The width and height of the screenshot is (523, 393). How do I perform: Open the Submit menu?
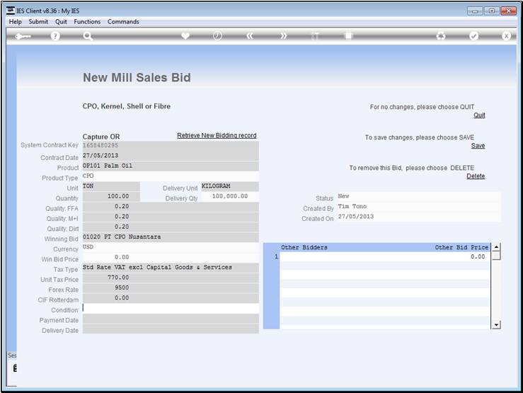(38, 22)
